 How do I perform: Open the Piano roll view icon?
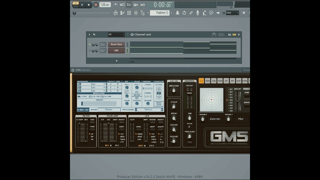(122, 13)
